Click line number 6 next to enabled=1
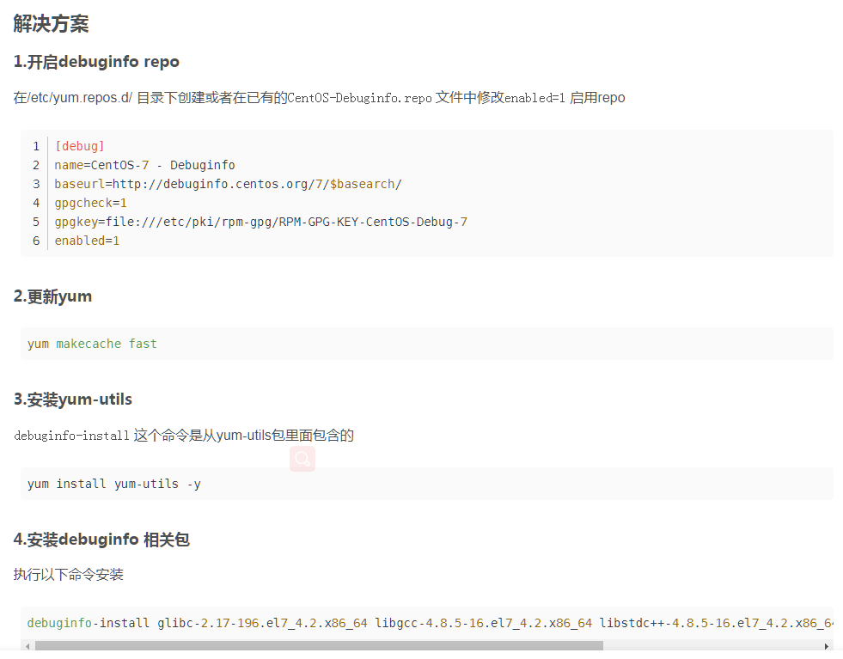 coord(35,240)
